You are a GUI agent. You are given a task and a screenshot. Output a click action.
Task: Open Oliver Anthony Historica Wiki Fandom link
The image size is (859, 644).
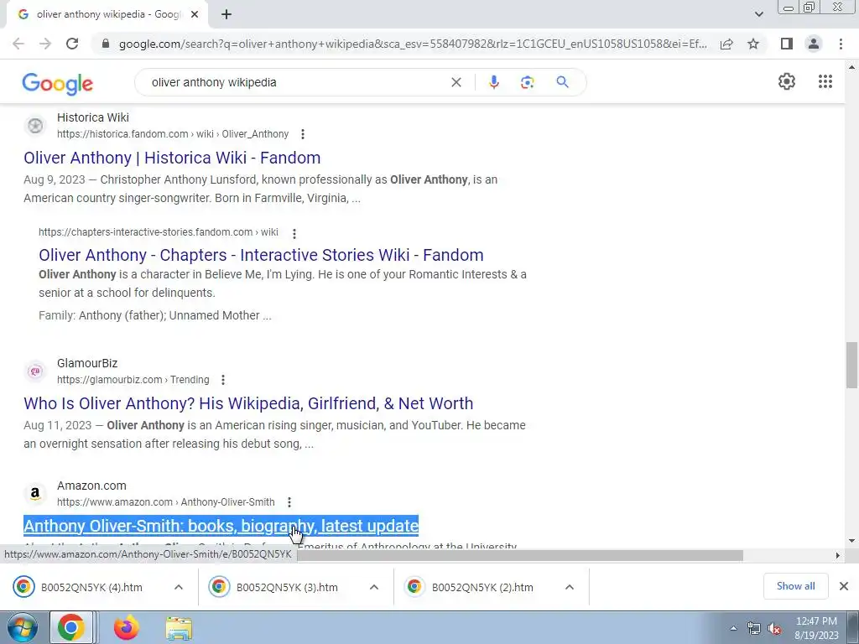pos(172,158)
